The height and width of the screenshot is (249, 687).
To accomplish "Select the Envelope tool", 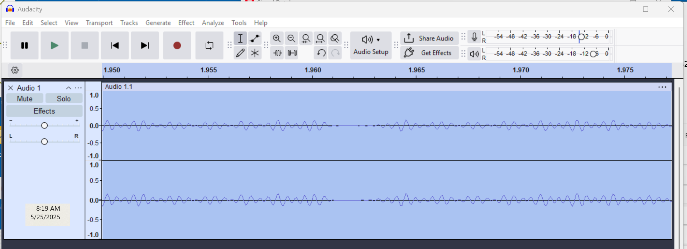I will [255, 38].
